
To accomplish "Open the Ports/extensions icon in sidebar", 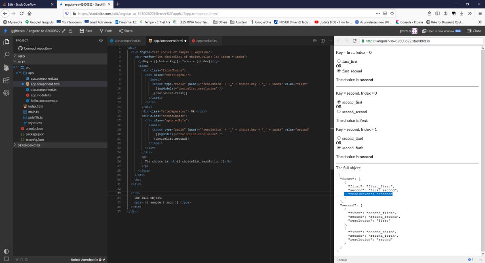I will tap(6, 80).
